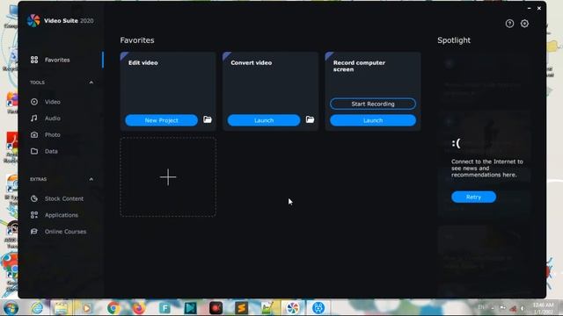Open Internet Explorer from the taskbar
This screenshot has height=316, width=563.
pyautogui.click(x=37, y=308)
